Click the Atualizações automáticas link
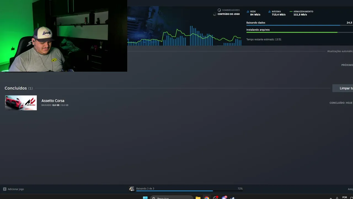This screenshot has width=353, height=199. point(340,51)
